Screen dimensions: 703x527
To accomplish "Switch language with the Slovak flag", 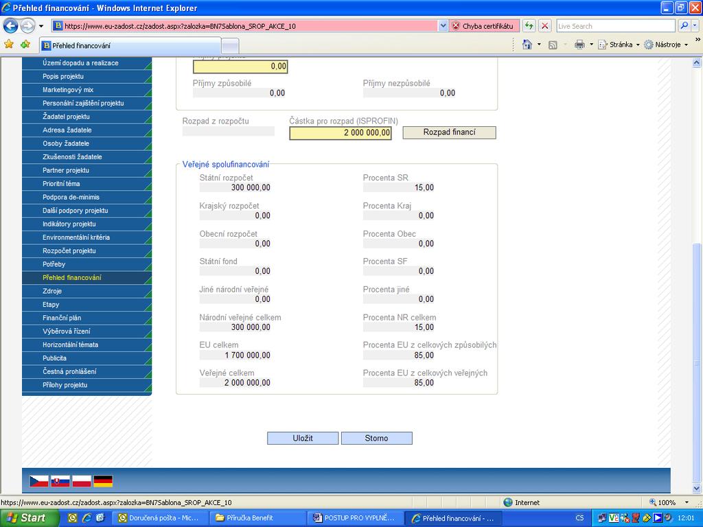I will [60, 481].
